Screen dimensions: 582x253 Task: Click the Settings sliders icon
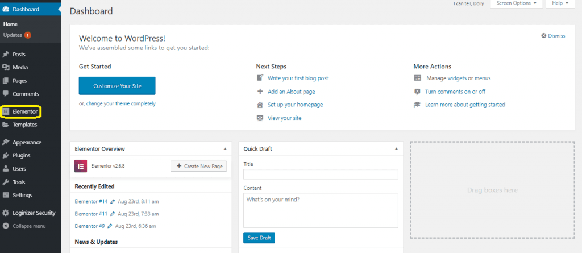pyautogui.click(x=6, y=195)
